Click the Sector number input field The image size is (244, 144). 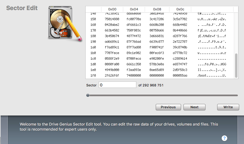click(117, 85)
